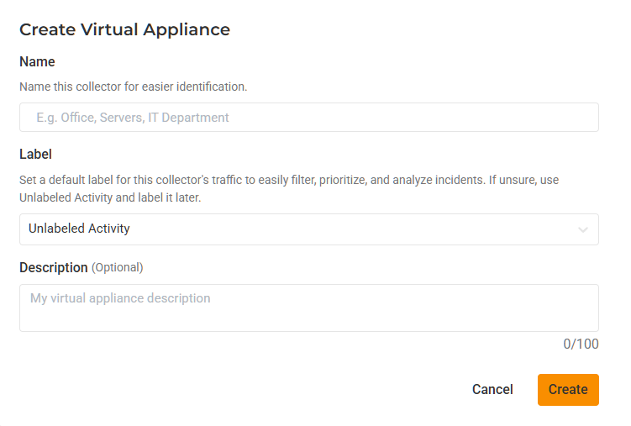Dismiss the dialog with Cancel

click(492, 390)
